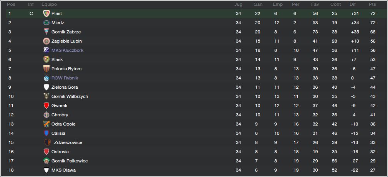Click the Zdzieszowice team name

click(x=68, y=143)
